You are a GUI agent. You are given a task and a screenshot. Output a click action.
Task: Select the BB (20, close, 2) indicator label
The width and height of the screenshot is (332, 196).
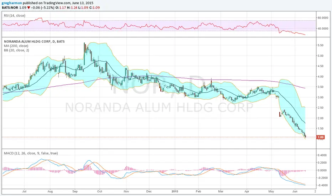click(x=16, y=50)
